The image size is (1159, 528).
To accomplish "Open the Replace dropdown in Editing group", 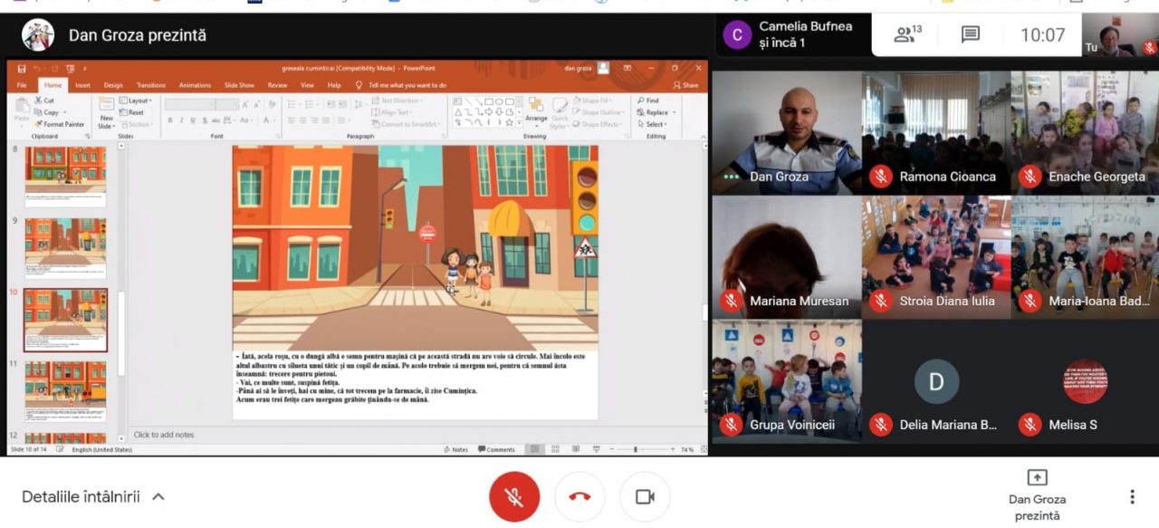I will coord(656,112).
